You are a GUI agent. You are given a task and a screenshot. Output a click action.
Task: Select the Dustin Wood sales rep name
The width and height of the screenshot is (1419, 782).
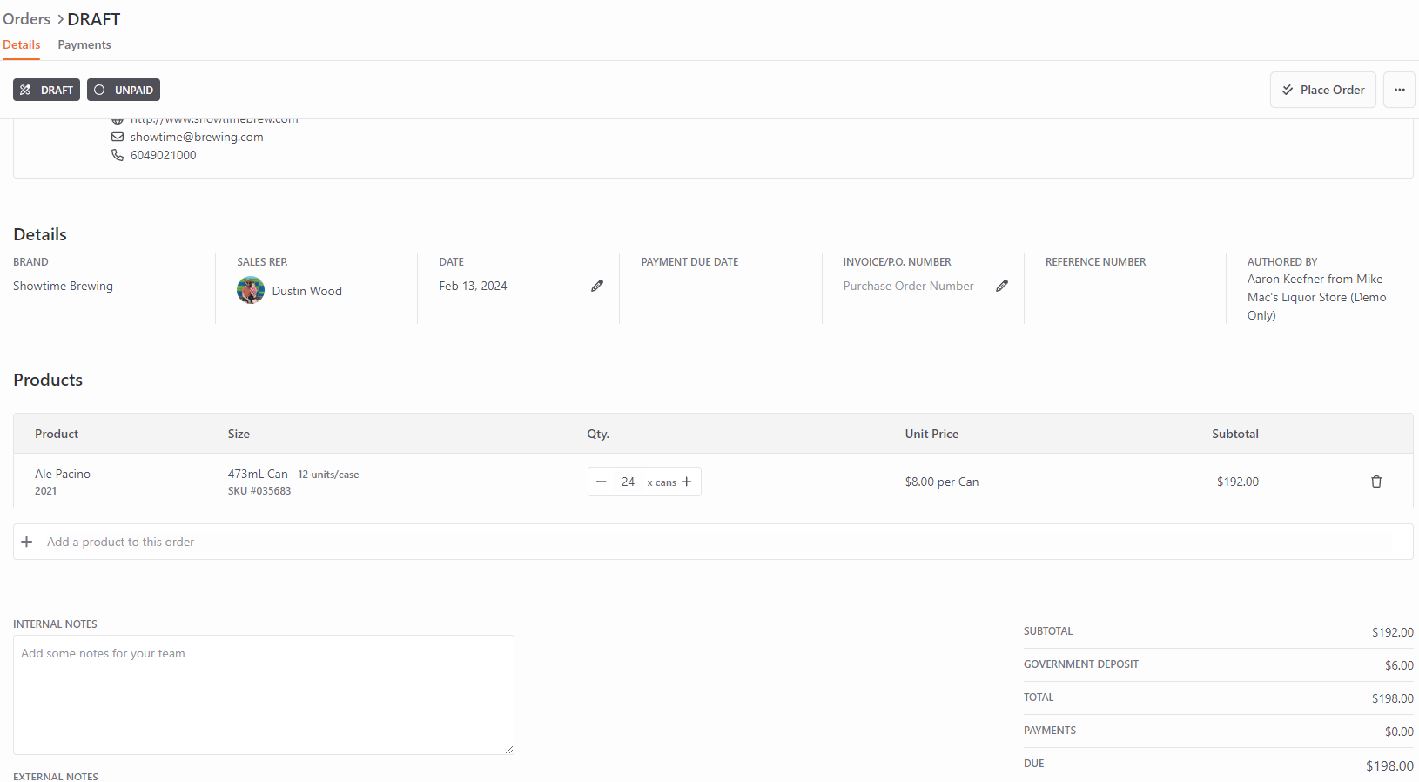pyautogui.click(x=307, y=291)
